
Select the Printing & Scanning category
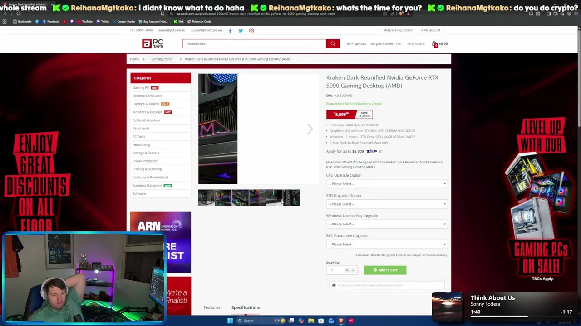tap(147, 169)
